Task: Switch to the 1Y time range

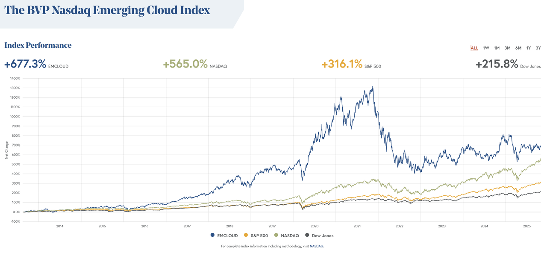Action: pos(528,48)
